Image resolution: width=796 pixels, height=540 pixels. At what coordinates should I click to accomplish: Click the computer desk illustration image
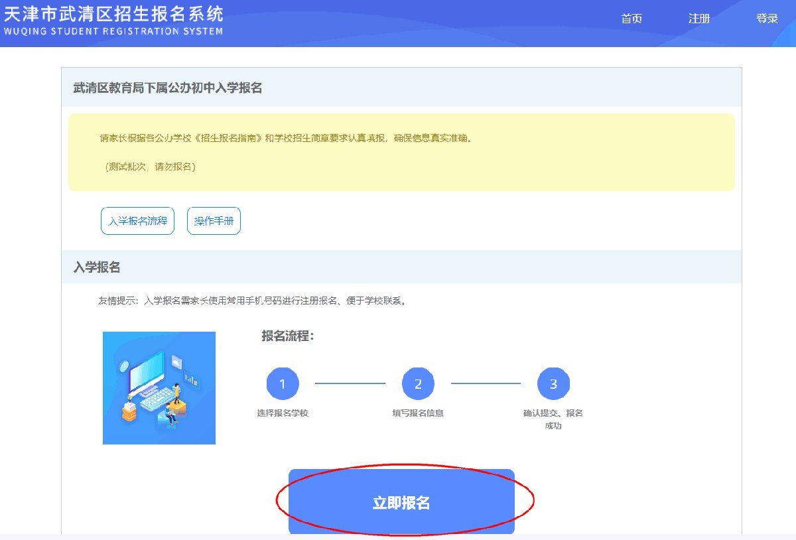tap(159, 388)
